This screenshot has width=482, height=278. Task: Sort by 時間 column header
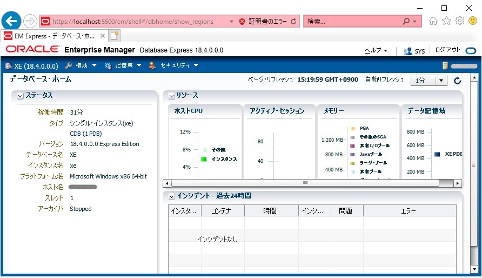pos(271,211)
